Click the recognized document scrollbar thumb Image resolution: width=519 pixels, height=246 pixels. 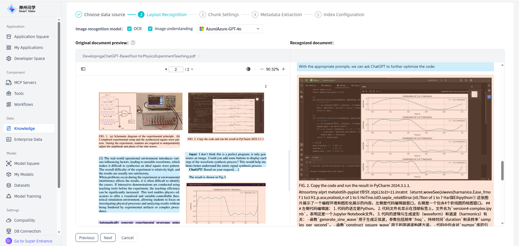click(502, 171)
